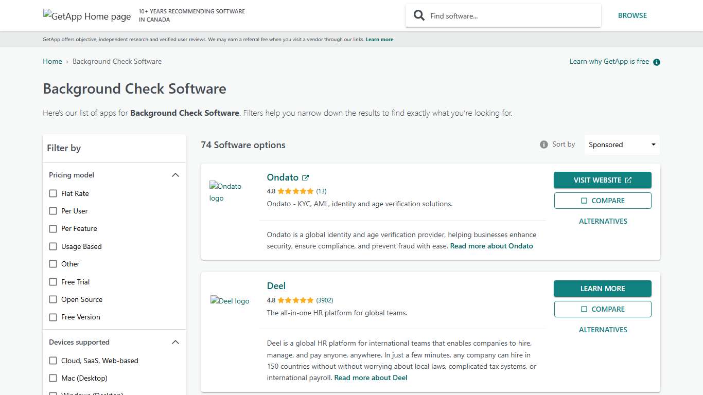This screenshot has width=703, height=395.
Task: Click the info icon next to Sort by
Action: pos(543,145)
